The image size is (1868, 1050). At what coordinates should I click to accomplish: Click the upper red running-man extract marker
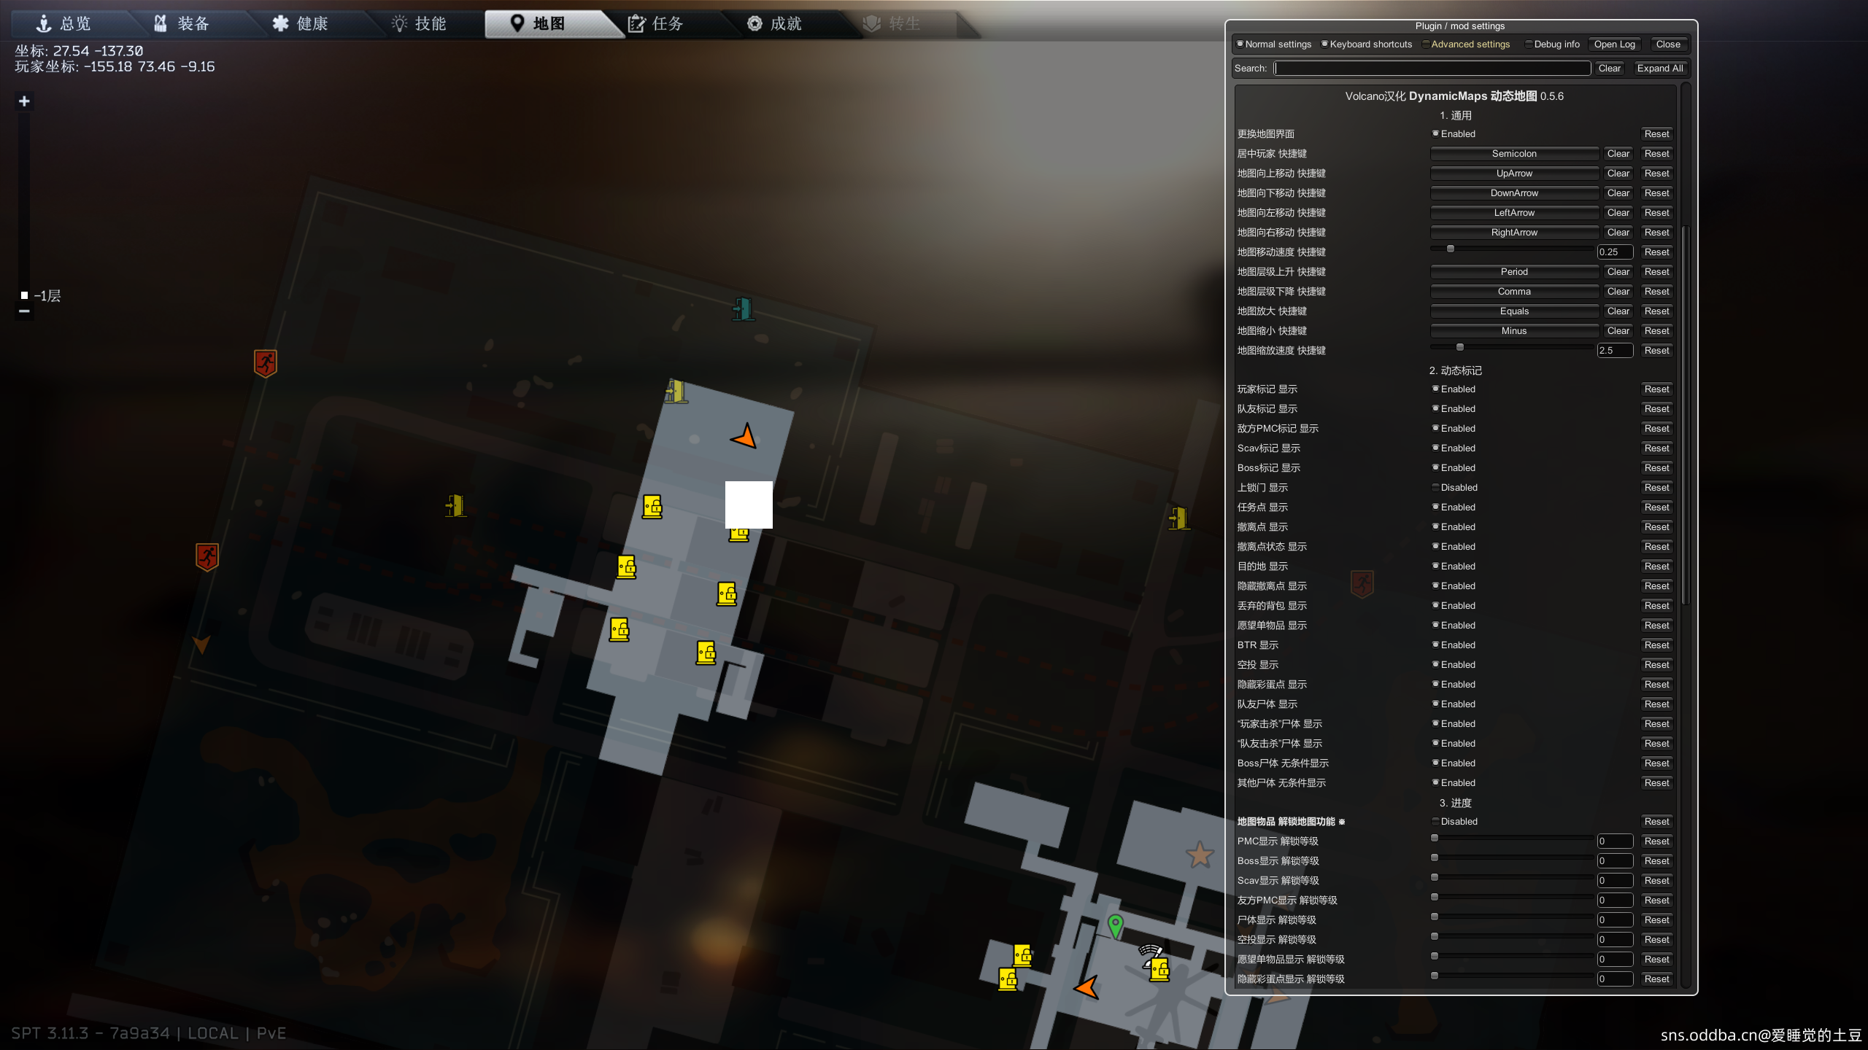tap(265, 362)
